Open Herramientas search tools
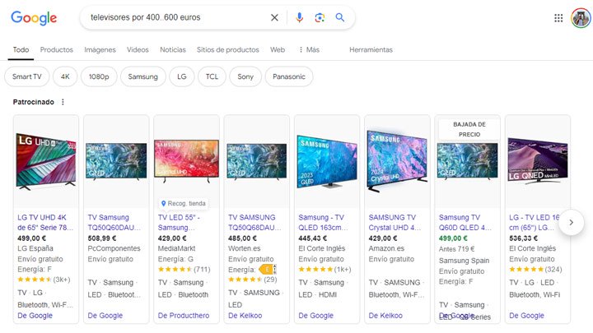This screenshot has height=333, width=593. [371, 50]
